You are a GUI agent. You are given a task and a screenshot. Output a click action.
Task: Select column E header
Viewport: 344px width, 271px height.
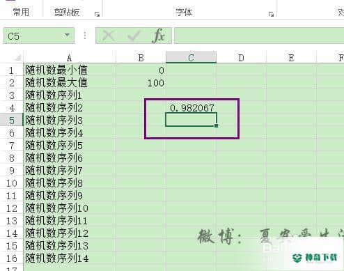tap(291, 57)
